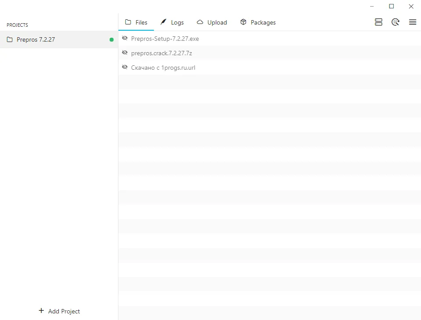Switch to the Upload tab
421x320 pixels.
point(212,22)
